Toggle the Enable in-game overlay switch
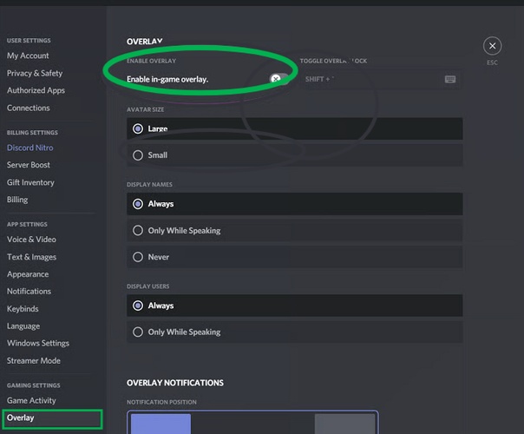The width and height of the screenshot is (524, 434). [x=278, y=79]
